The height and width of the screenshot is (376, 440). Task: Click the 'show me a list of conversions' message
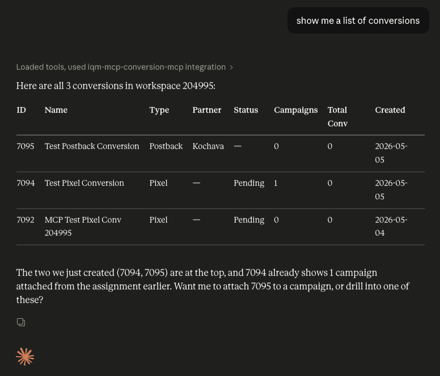(x=358, y=20)
